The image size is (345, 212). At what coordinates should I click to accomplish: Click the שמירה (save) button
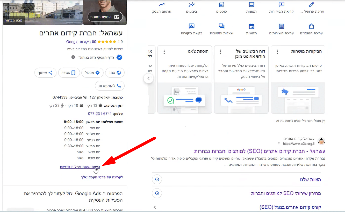(x=69, y=73)
